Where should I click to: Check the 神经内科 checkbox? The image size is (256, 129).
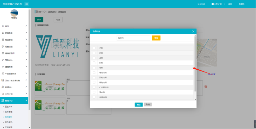click(94, 82)
